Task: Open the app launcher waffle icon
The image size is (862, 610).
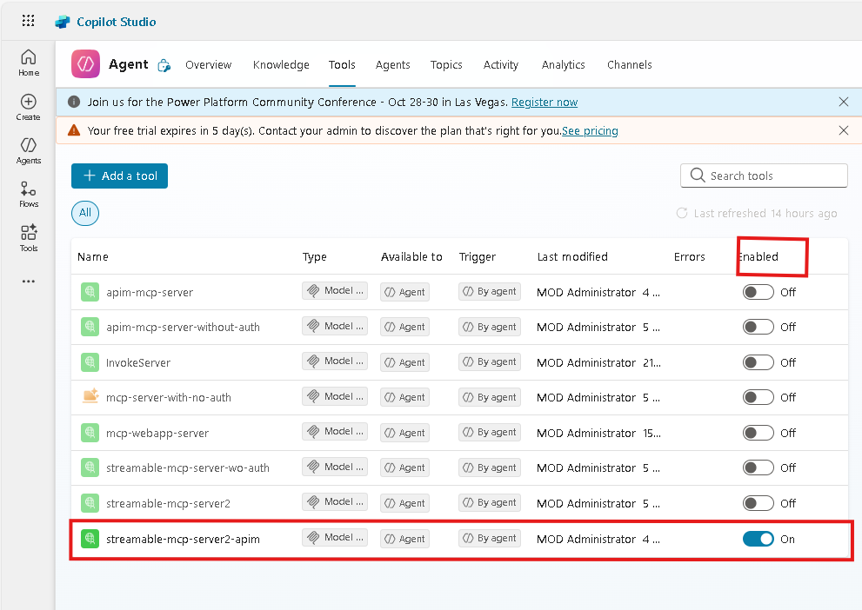Action: 28,21
